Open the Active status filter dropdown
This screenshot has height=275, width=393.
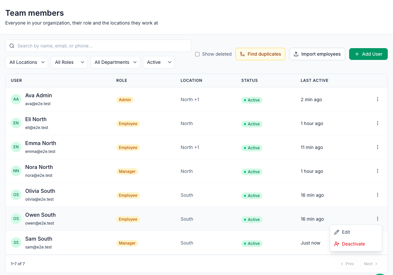[x=159, y=62]
